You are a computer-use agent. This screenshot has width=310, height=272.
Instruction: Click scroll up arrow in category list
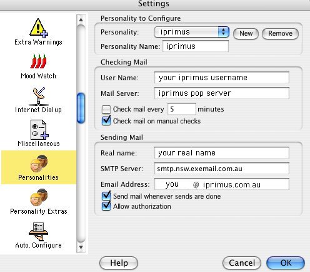[81, 19]
